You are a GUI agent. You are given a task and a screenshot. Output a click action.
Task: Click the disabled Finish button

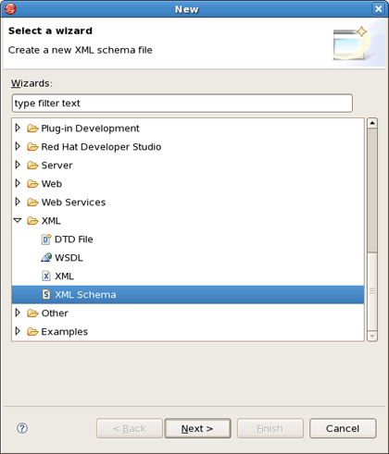[x=270, y=428]
